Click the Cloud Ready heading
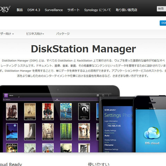Viewport: 166px width, 166px height. pyautogui.click(x=11, y=164)
